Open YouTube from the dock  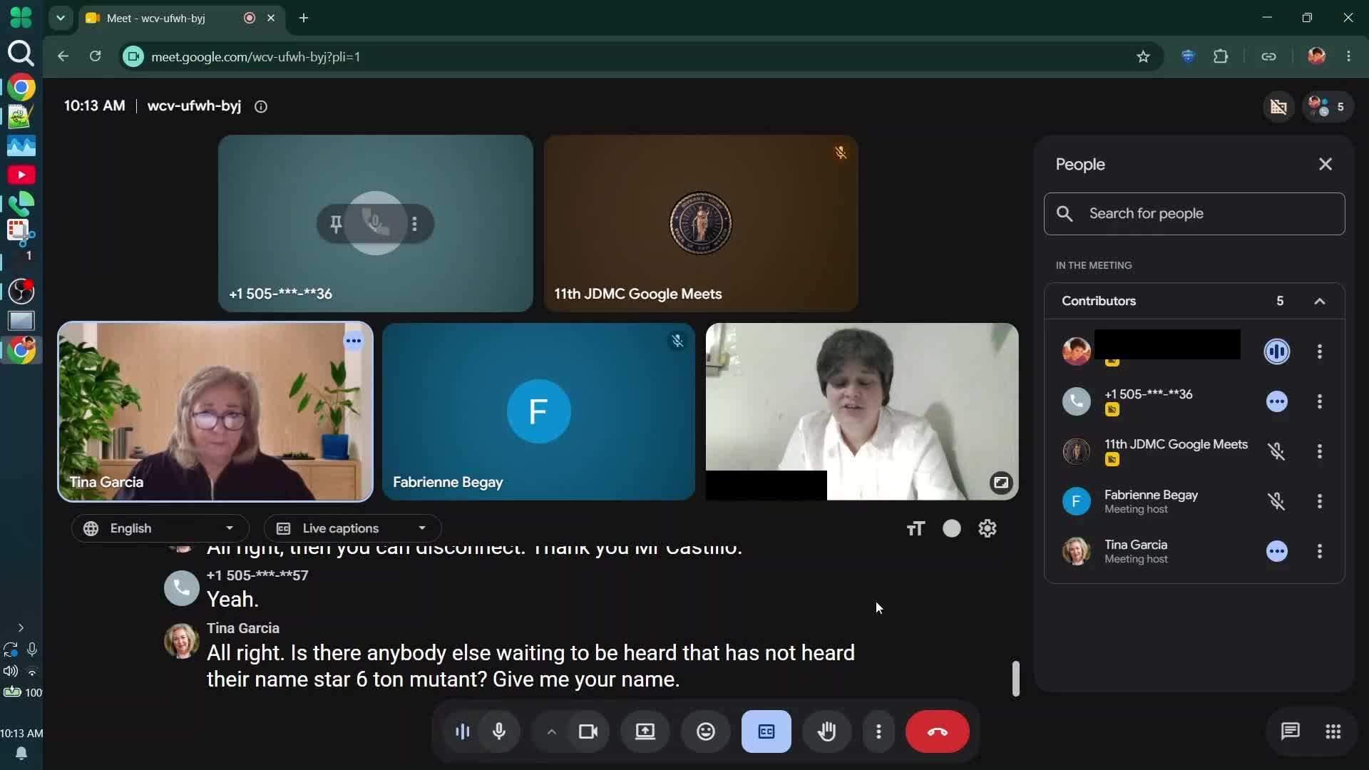21,175
